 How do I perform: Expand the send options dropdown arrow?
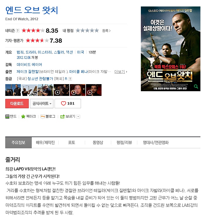click(78, 117)
